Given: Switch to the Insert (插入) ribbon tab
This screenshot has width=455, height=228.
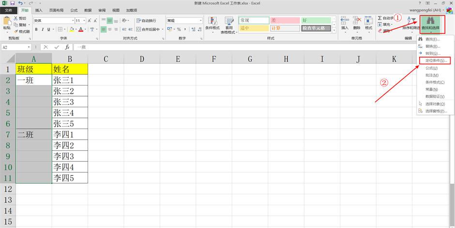Looking at the screenshot, I should click(x=39, y=10).
